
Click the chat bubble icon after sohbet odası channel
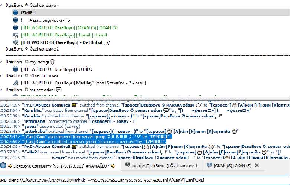pyautogui.click(x=59, y=90)
